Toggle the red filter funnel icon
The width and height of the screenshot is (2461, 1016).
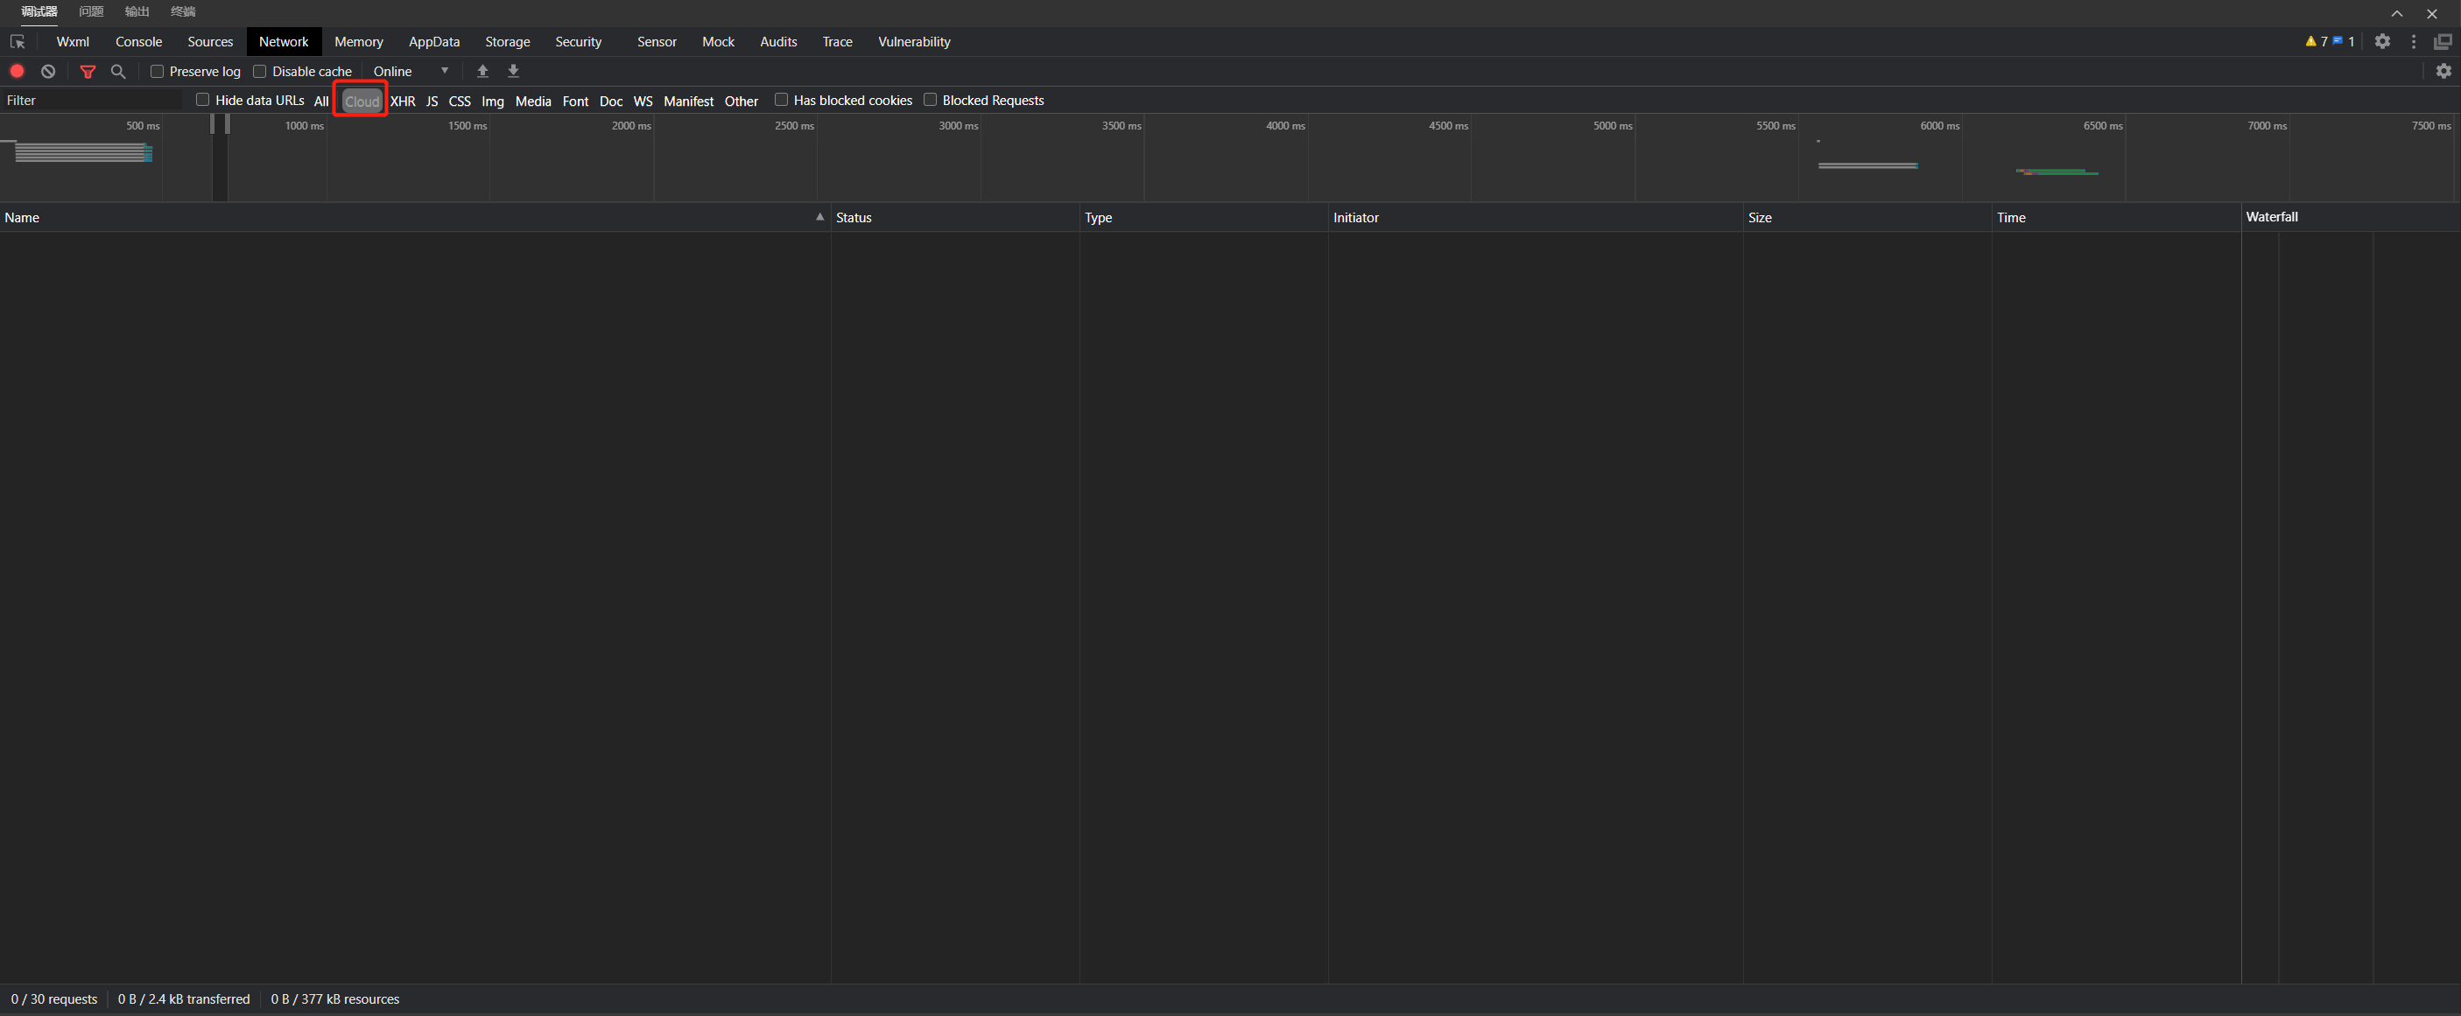pos(88,72)
